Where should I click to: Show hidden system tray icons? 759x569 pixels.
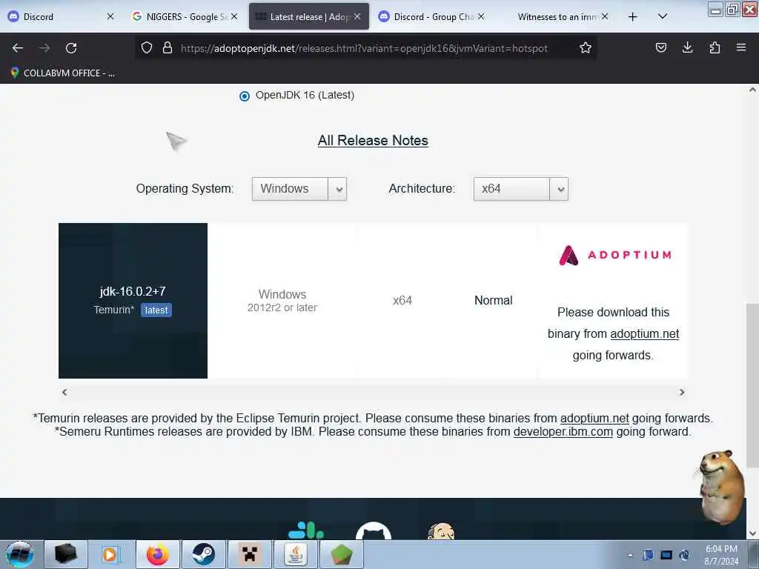point(630,556)
